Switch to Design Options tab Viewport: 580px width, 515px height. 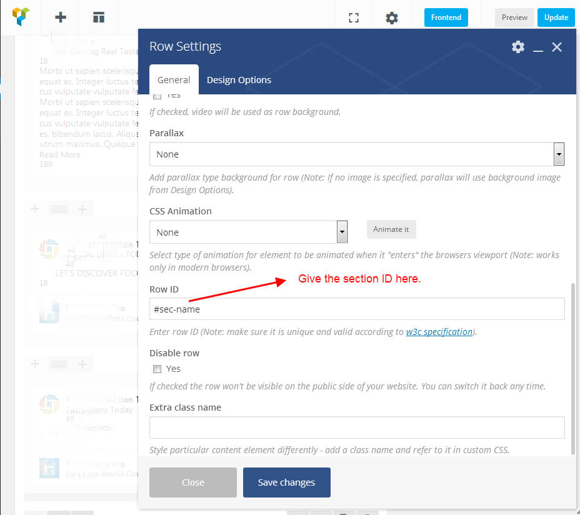239,79
